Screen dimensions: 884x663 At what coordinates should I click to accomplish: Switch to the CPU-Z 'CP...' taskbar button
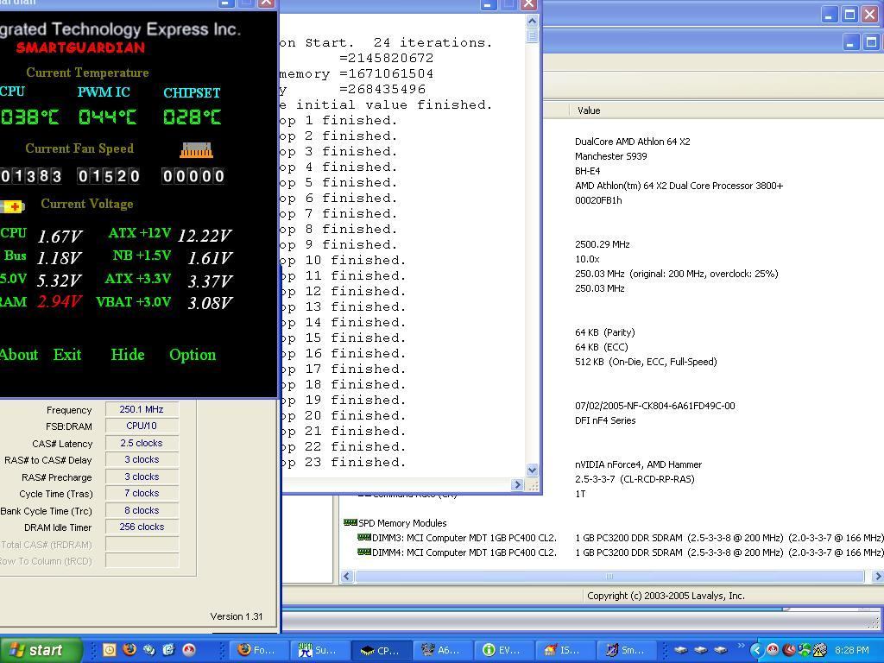381,650
